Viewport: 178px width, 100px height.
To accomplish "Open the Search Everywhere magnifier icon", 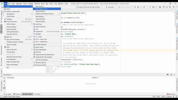I will pos(174,7).
